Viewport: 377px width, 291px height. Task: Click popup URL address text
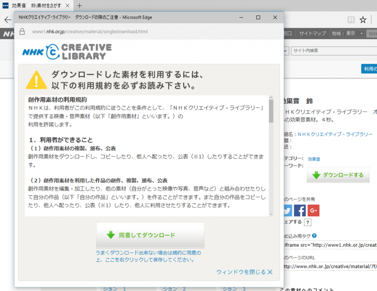pyautogui.click(x=90, y=32)
